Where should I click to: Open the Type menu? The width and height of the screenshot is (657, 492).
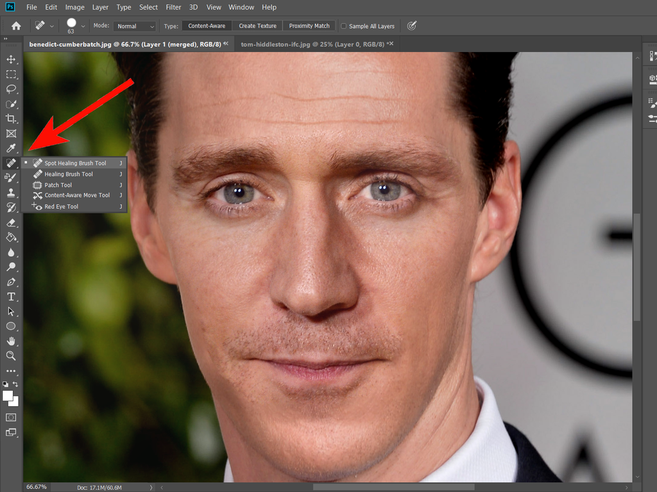124,7
